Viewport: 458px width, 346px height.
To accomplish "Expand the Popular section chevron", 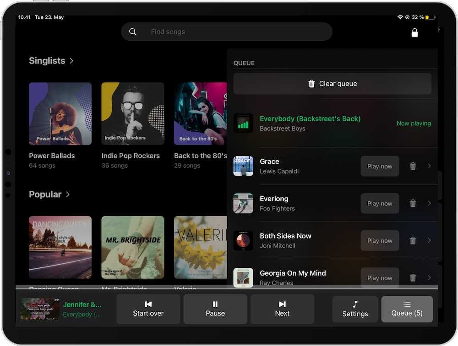I will click(68, 194).
